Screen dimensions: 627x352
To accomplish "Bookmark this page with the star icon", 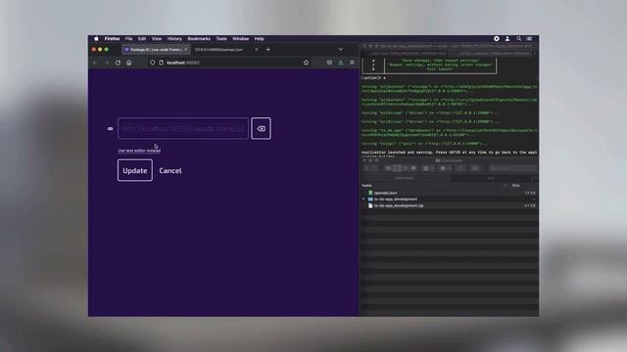I will pyautogui.click(x=306, y=63).
